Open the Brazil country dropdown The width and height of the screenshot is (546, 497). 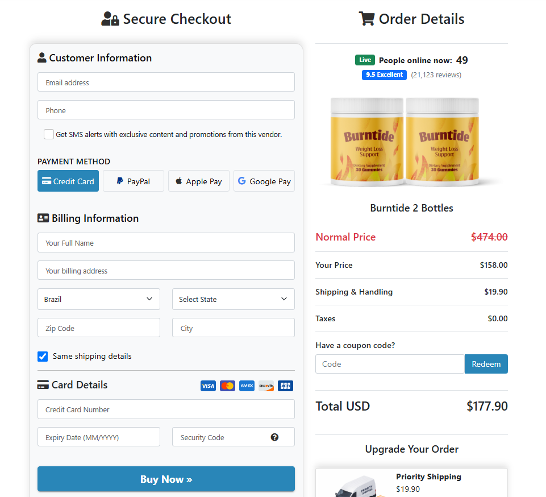pyautogui.click(x=98, y=299)
